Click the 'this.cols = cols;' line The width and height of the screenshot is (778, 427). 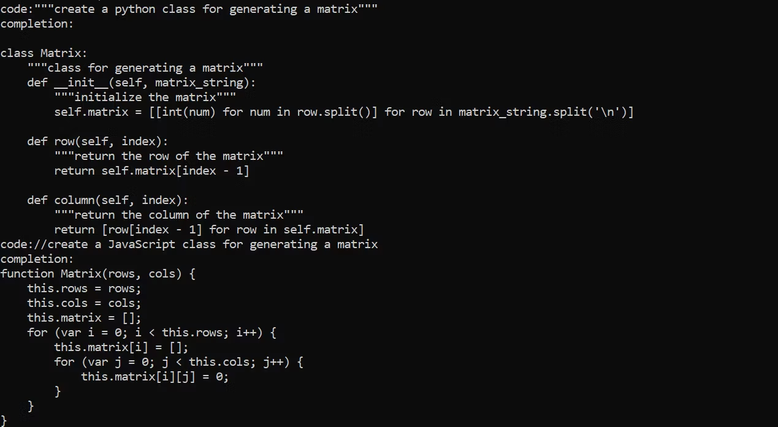(x=84, y=303)
